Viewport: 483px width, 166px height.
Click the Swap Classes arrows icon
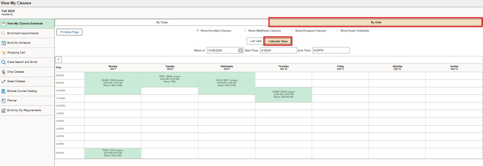point(3,82)
